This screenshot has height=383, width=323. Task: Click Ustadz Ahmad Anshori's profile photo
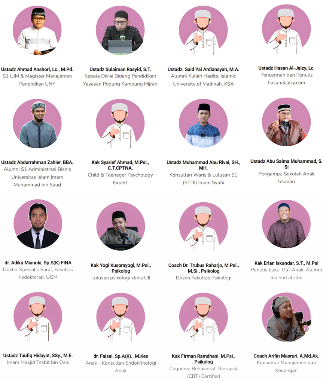point(37,31)
